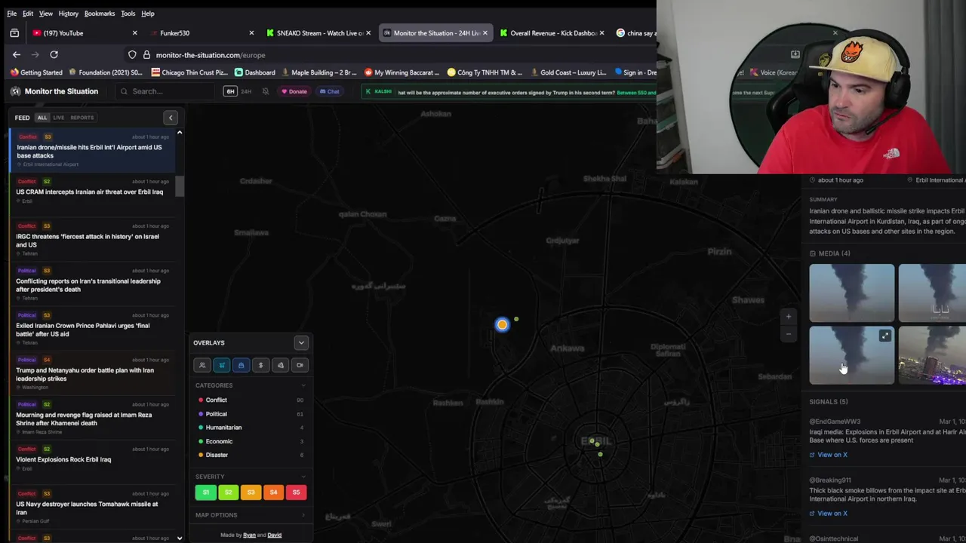Select the S5 severity swatch
This screenshot has width=966, height=543.
coord(296,492)
